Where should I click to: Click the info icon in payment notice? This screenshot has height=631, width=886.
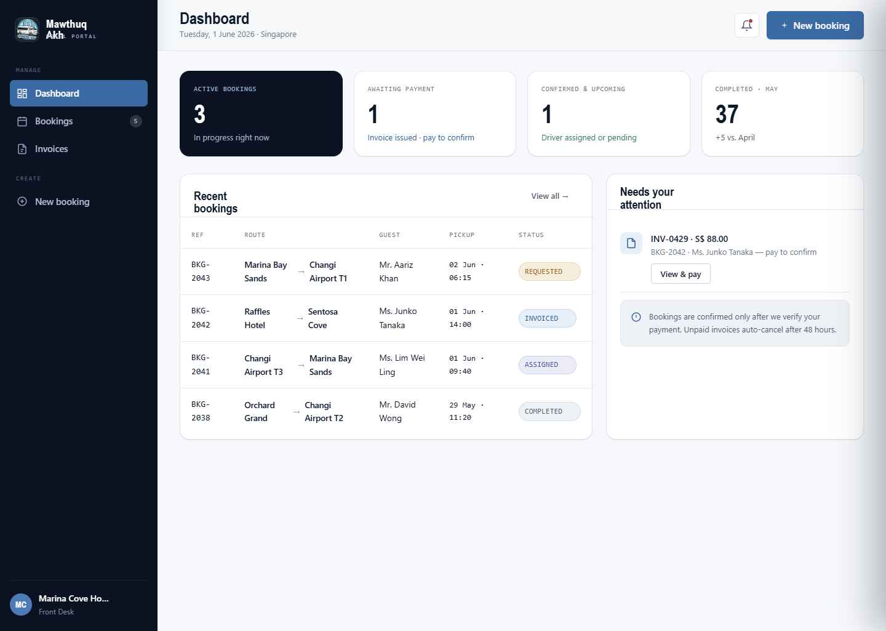click(x=636, y=317)
